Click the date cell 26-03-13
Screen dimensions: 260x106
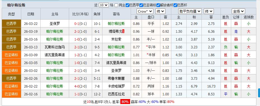click(31, 47)
